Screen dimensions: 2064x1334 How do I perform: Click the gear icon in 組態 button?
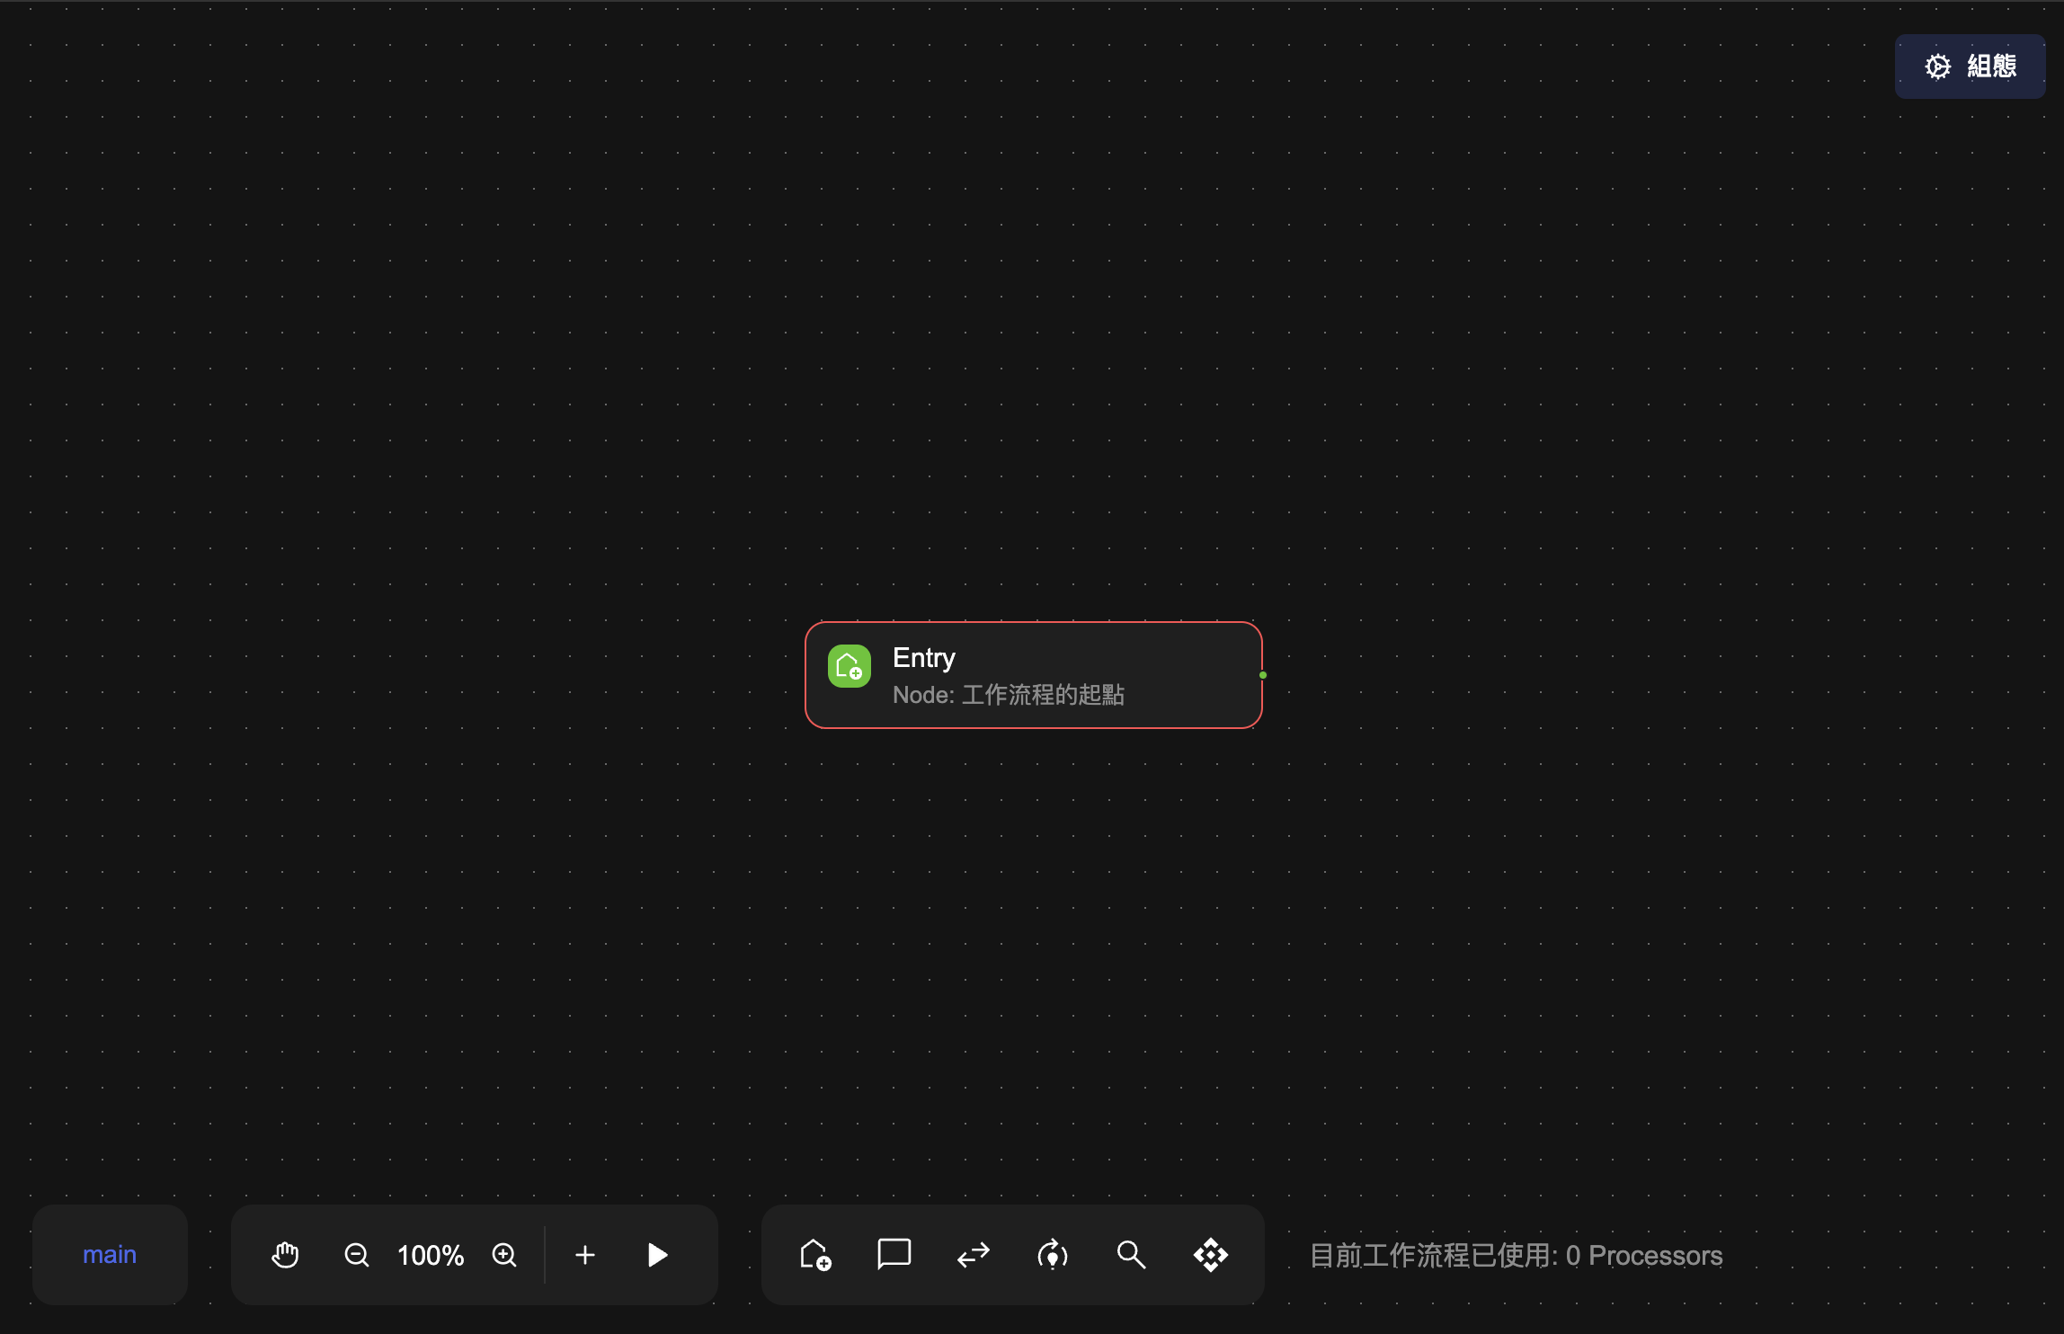click(x=1938, y=67)
